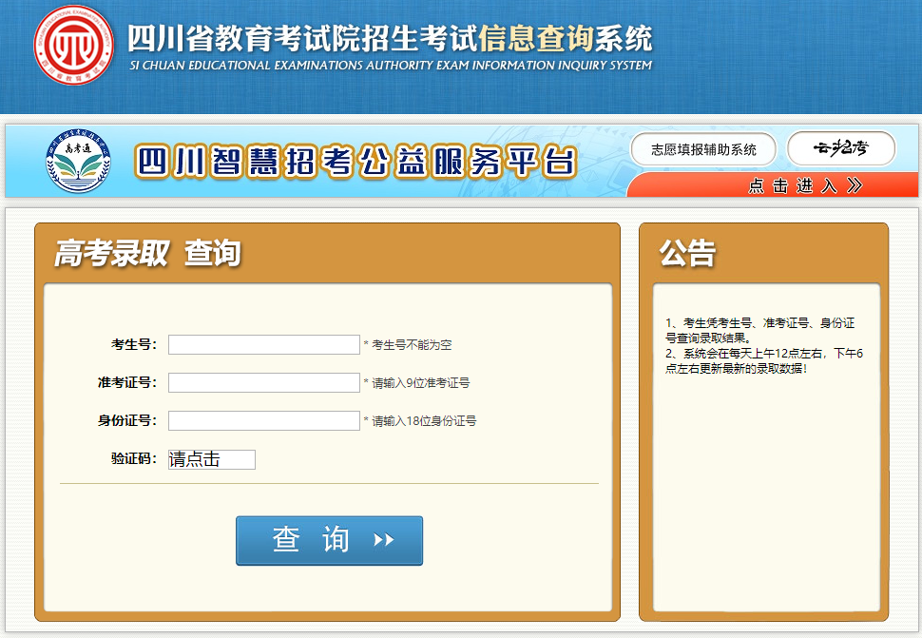Click the first announcement about 考生号查询

tap(762, 330)
